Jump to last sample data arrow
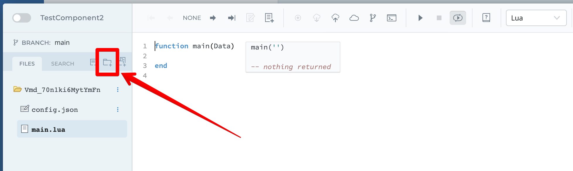This screenshot has width=573, height=171. tap(232, 18)
